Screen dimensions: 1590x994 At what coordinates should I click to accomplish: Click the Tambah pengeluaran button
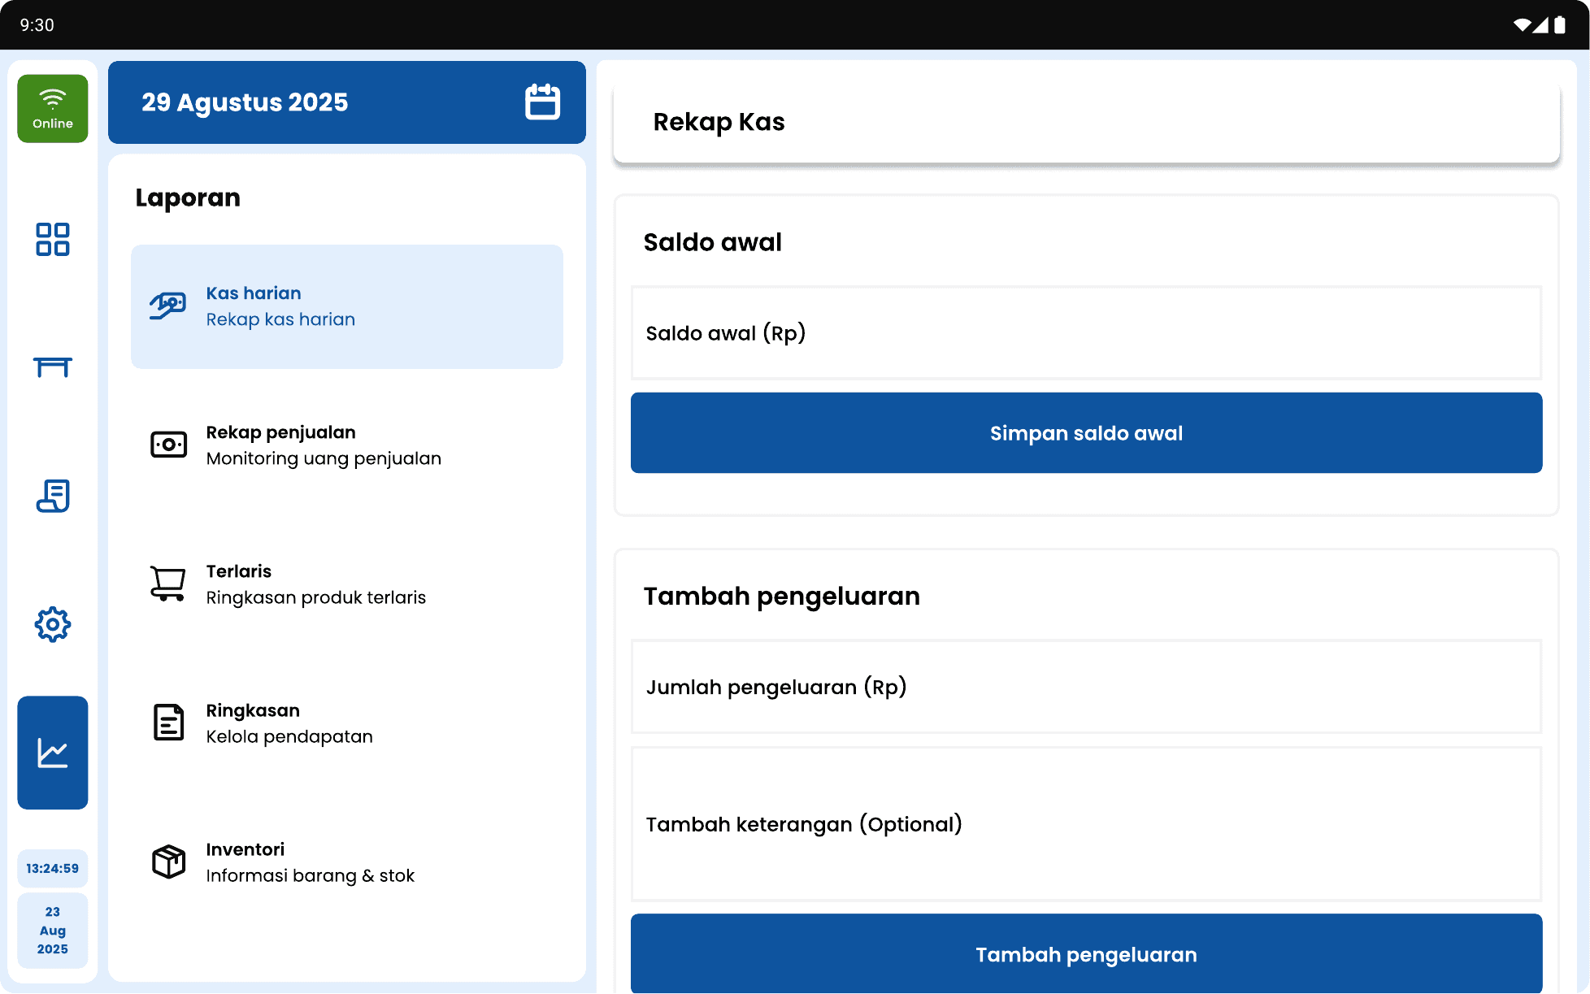tap(1086, 954)
